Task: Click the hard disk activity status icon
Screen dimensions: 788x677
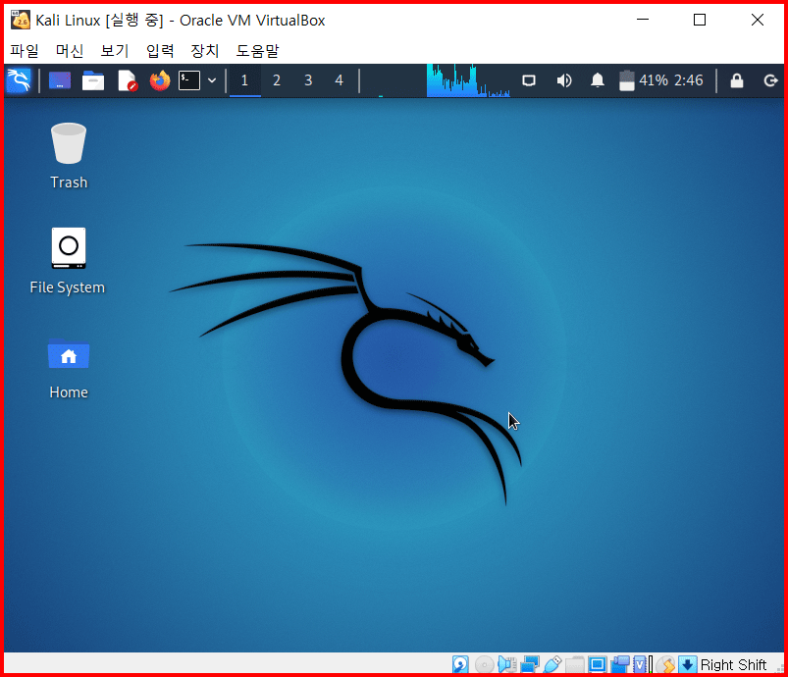Action: [460, 664]
